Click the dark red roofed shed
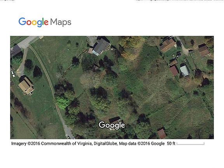The image size is (224, 168). (174, 70)
